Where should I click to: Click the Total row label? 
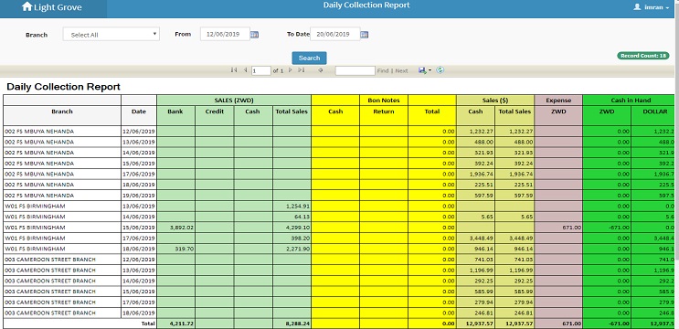tap(148, 324)
